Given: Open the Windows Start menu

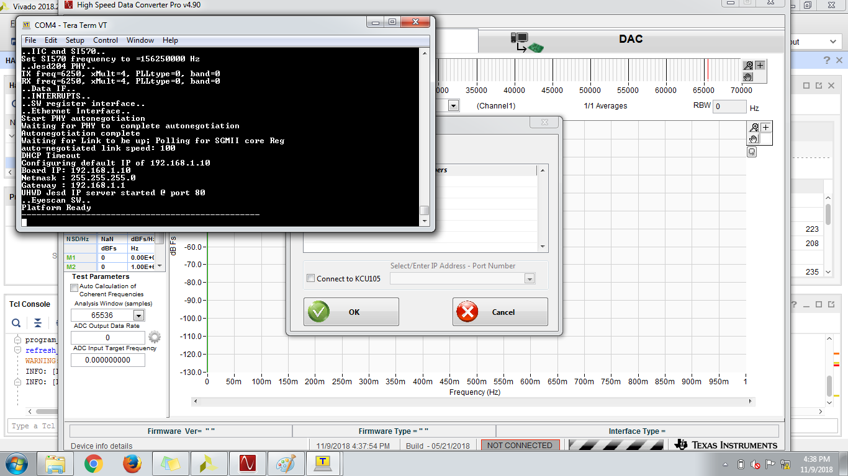Looking at the screenshot, I should pos(16,464).
